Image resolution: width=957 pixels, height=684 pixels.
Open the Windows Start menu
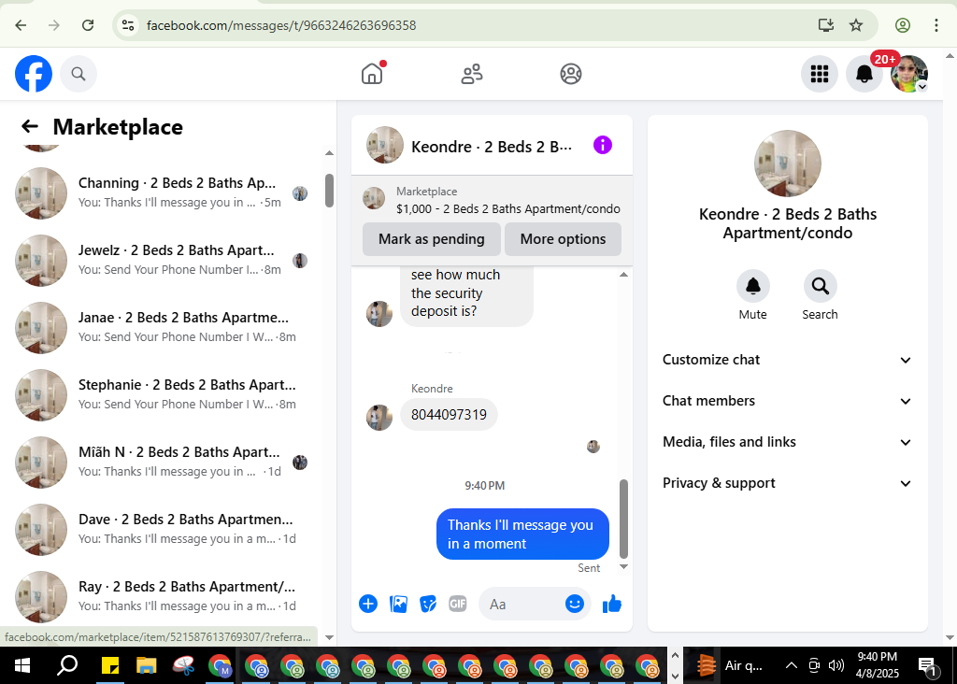[x=22, y=665]
